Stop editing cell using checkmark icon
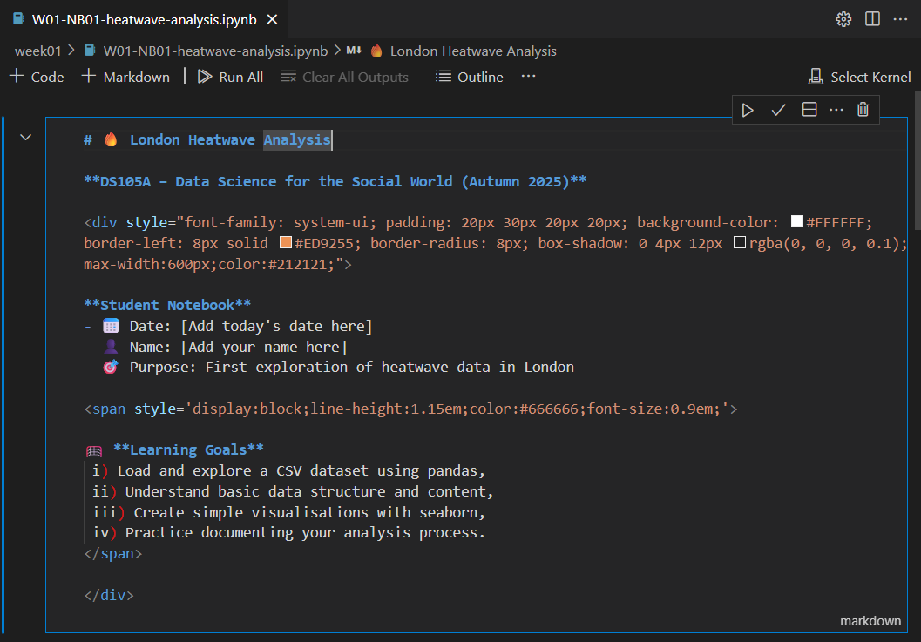The width and height of the screenshot is (921, 642). (778, 110)
